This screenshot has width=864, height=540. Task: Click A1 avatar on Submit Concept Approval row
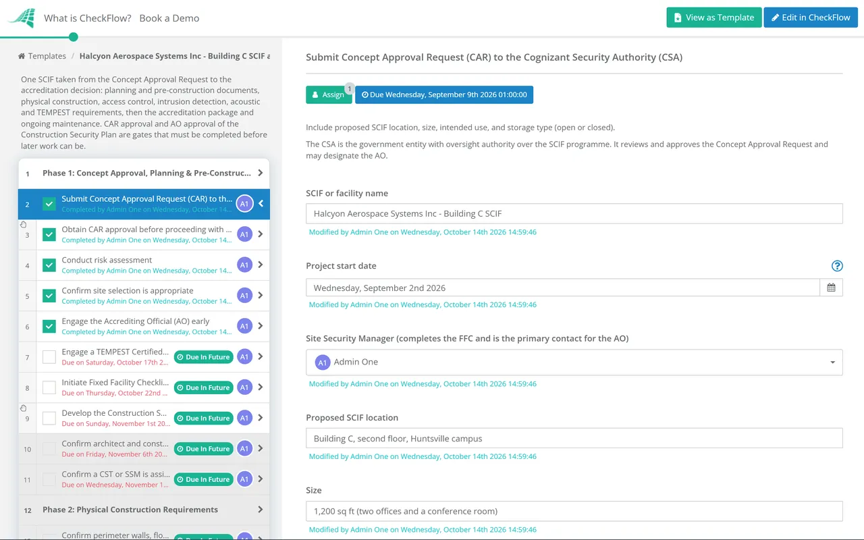click(x=244, y=204)
